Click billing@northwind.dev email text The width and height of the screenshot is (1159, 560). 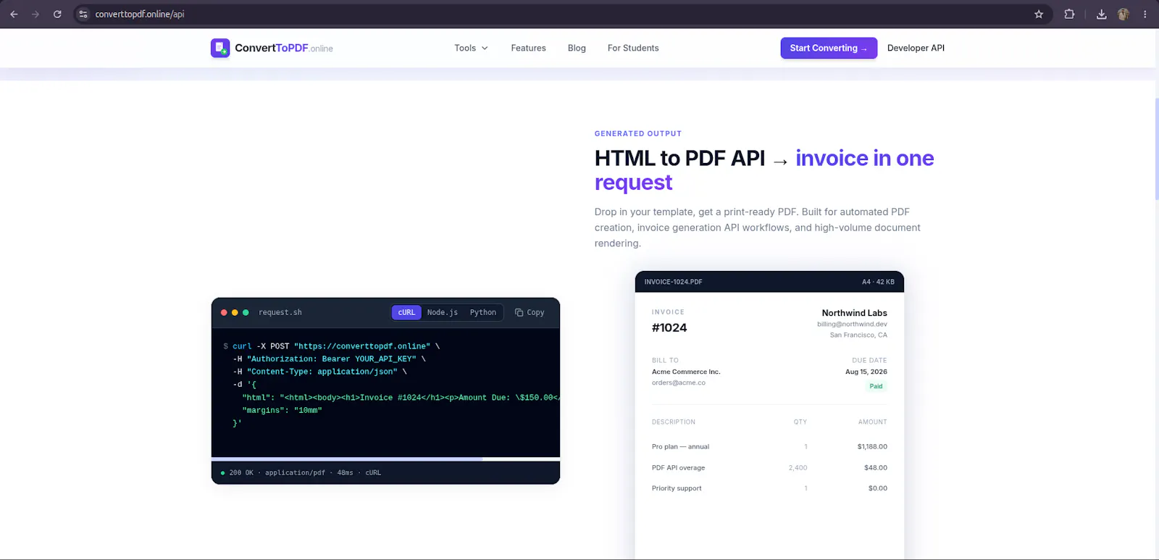pyautogui.click(x=852, y=324)
